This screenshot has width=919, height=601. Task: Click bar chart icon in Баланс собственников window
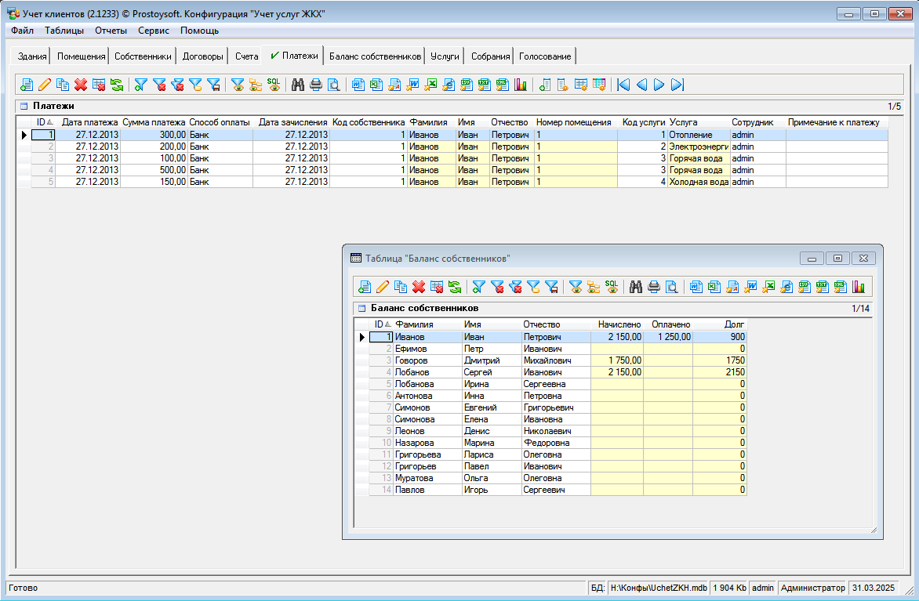pos(859,287)
